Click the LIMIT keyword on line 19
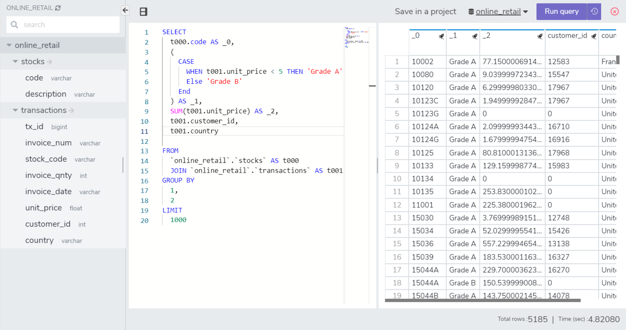Image resolution: width=626 pixels, height=330 pixels. [x=172, y=210]
